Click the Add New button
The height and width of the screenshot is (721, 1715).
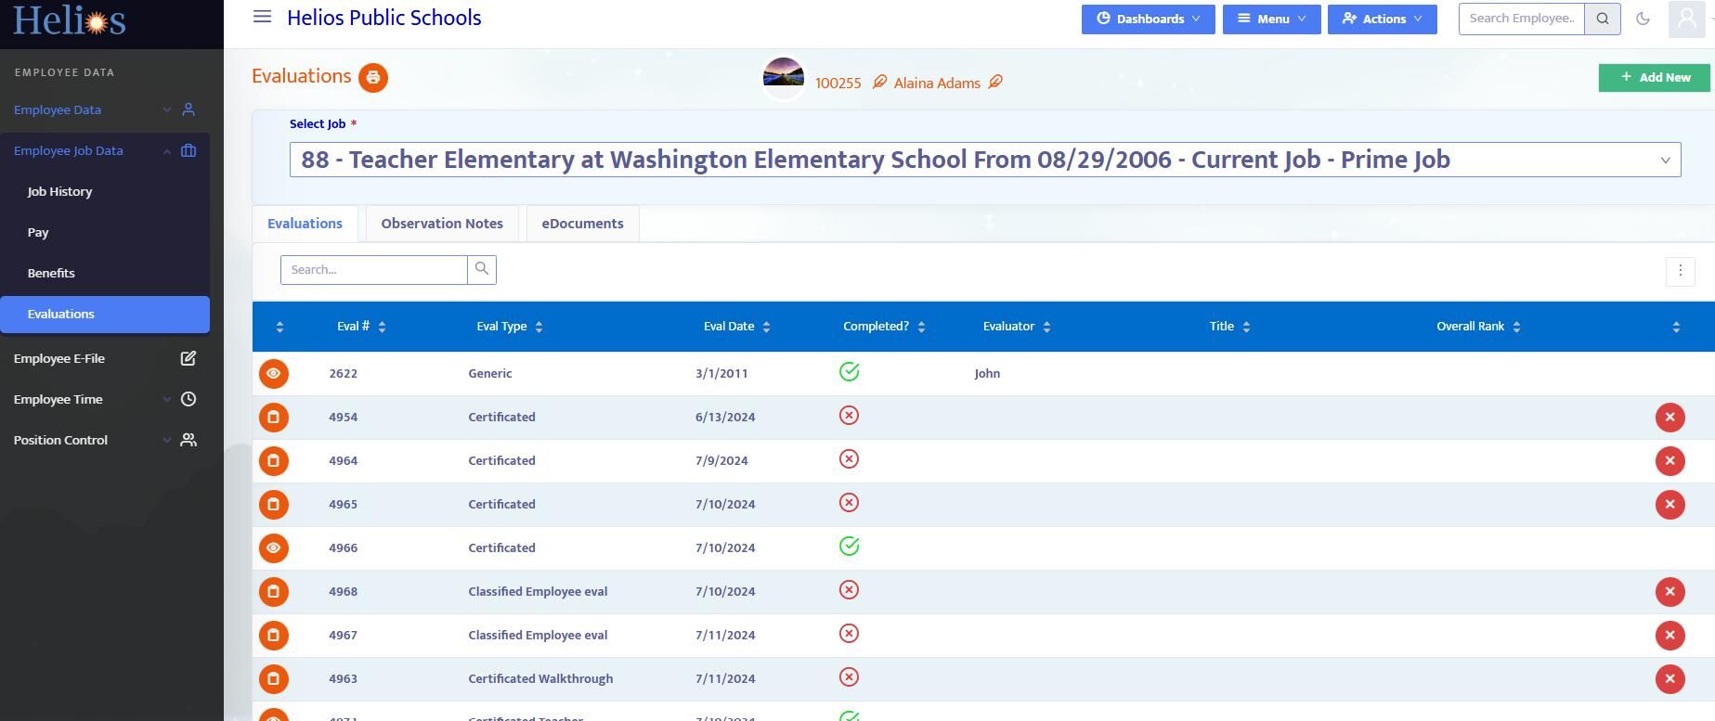pos(1654,77)
